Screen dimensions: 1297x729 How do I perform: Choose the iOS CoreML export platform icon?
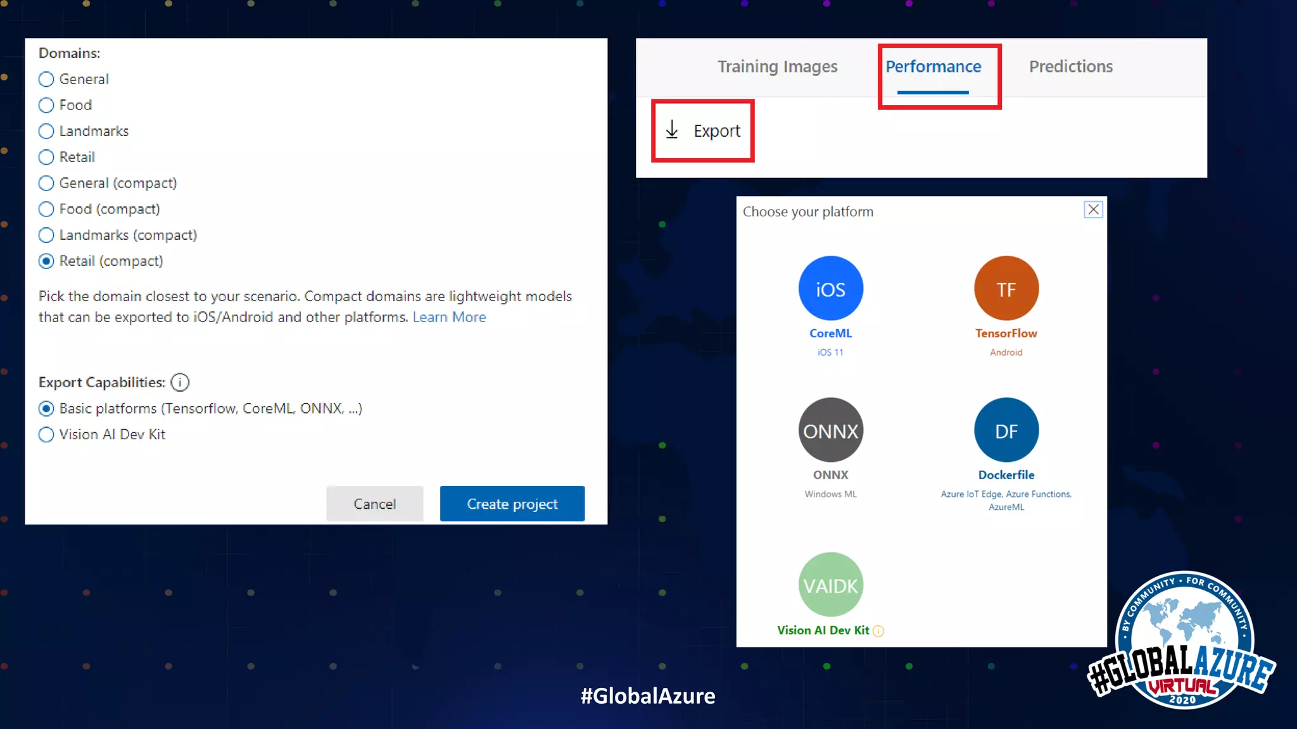[830, 289]
